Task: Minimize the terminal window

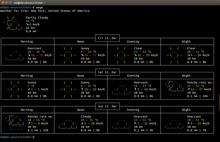Action: (7, 3)
